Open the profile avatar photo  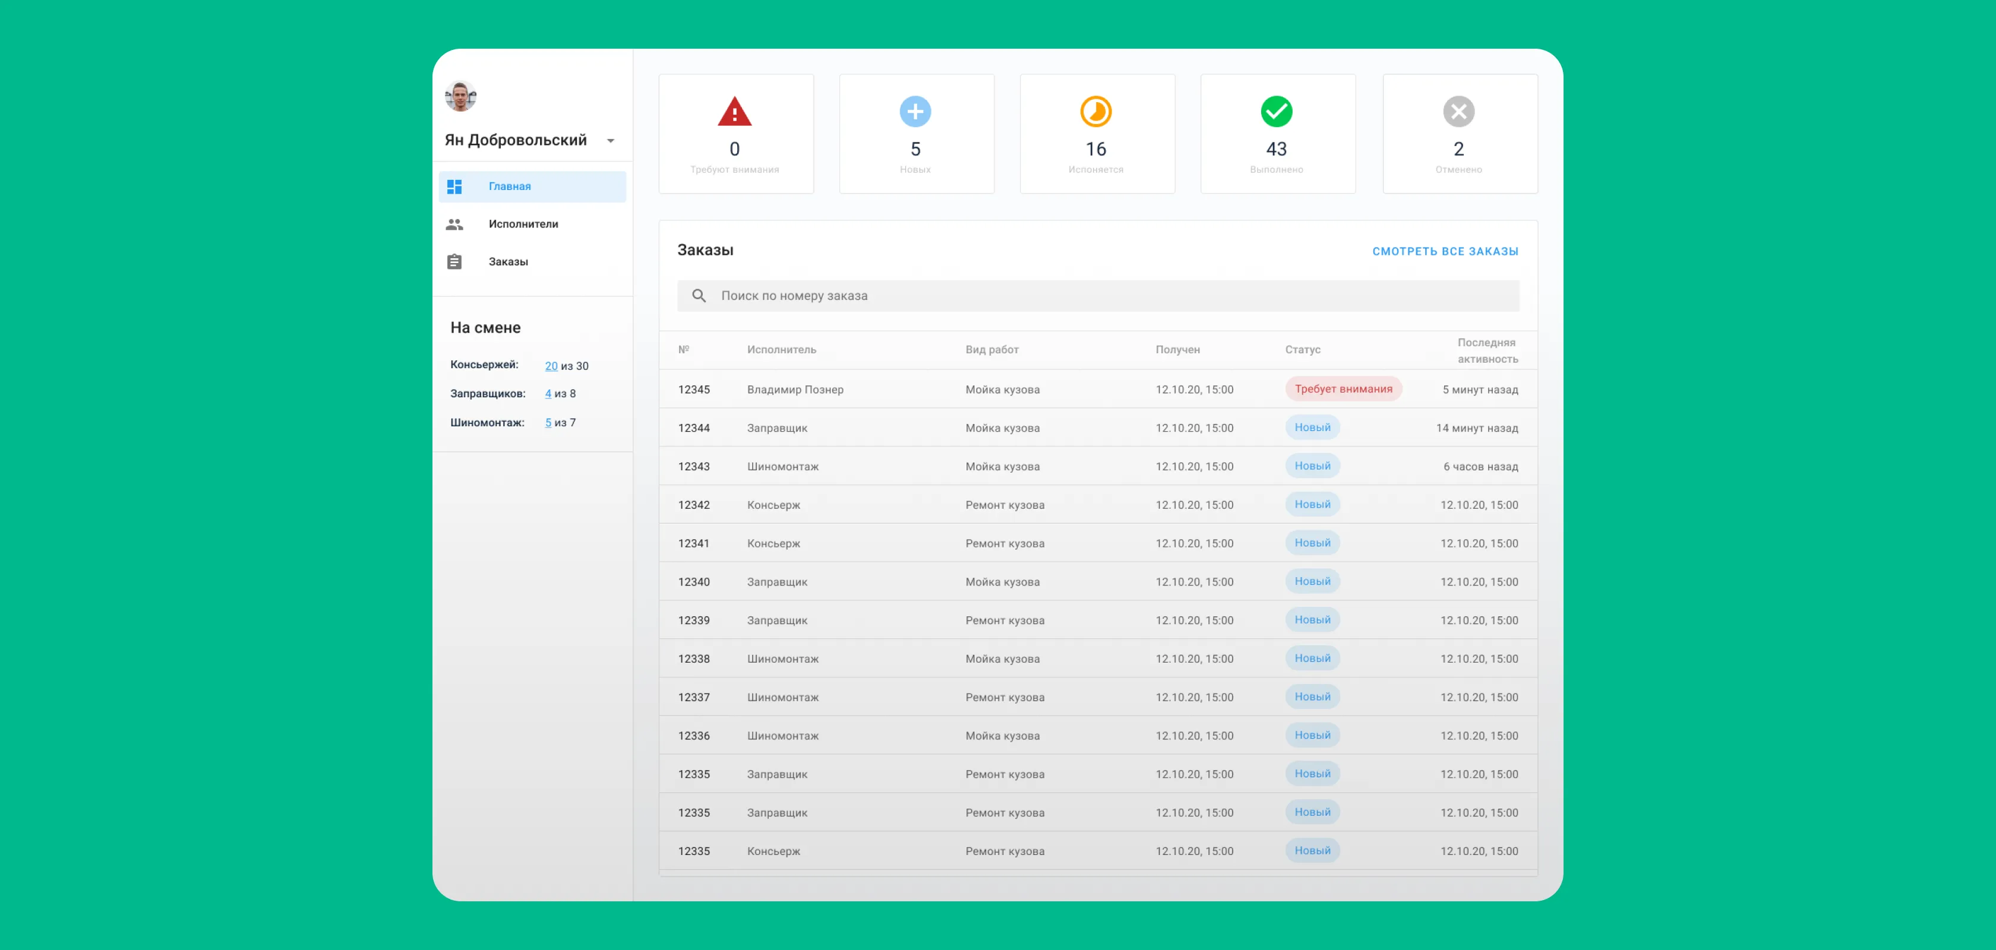[x=460, y=97]
